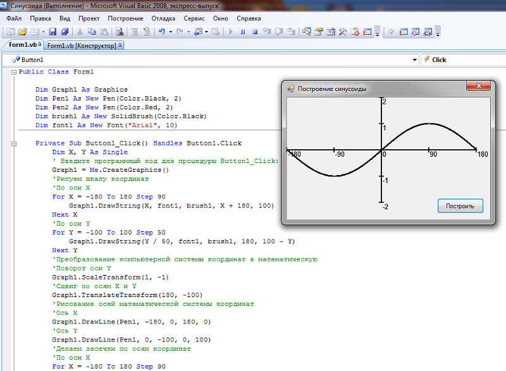Viewport: 506px width, 371px height.
Task: Click the line Graph1 = Me.CreateGraphics()
Action: 110,170
